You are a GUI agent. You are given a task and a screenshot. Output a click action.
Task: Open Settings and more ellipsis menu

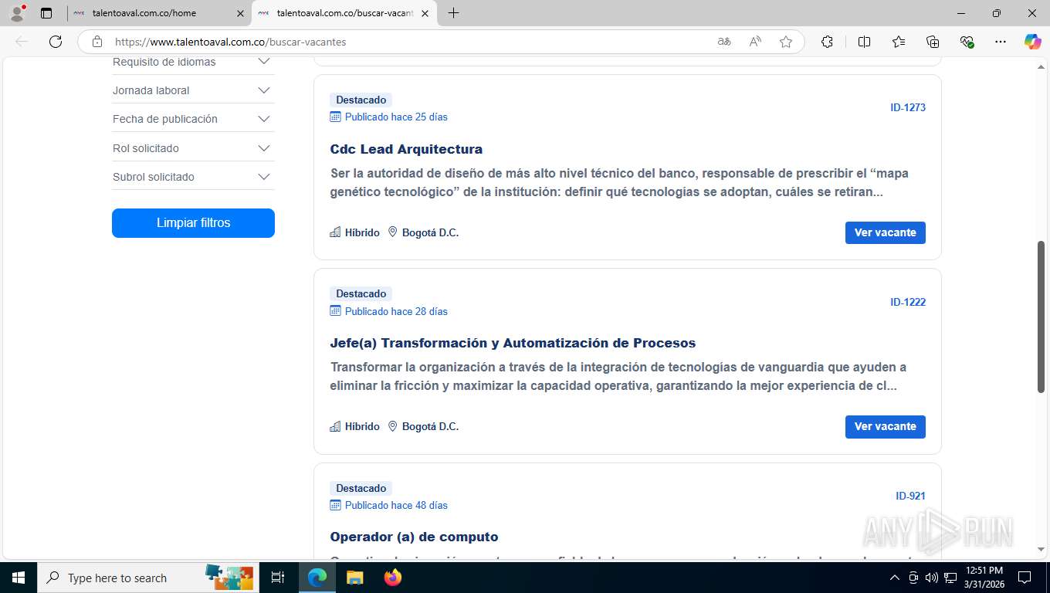pos(1001,42)
